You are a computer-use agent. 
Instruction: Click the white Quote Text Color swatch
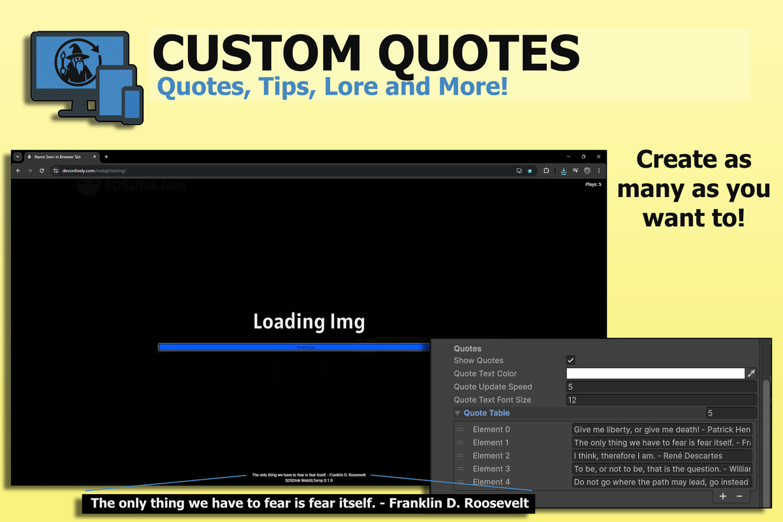point(654,373)
